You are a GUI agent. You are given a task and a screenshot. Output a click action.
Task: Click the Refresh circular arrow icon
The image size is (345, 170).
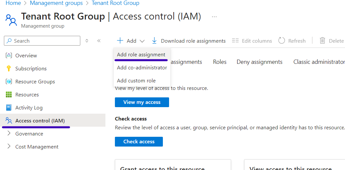pos(281,41)
